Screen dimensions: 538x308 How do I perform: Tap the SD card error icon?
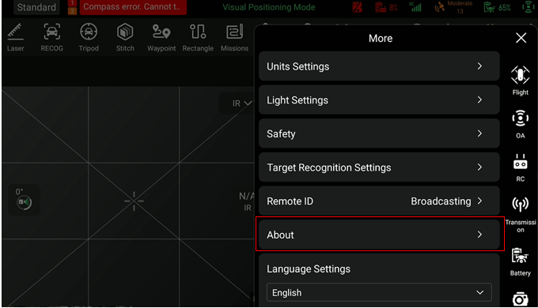point(357,7)
